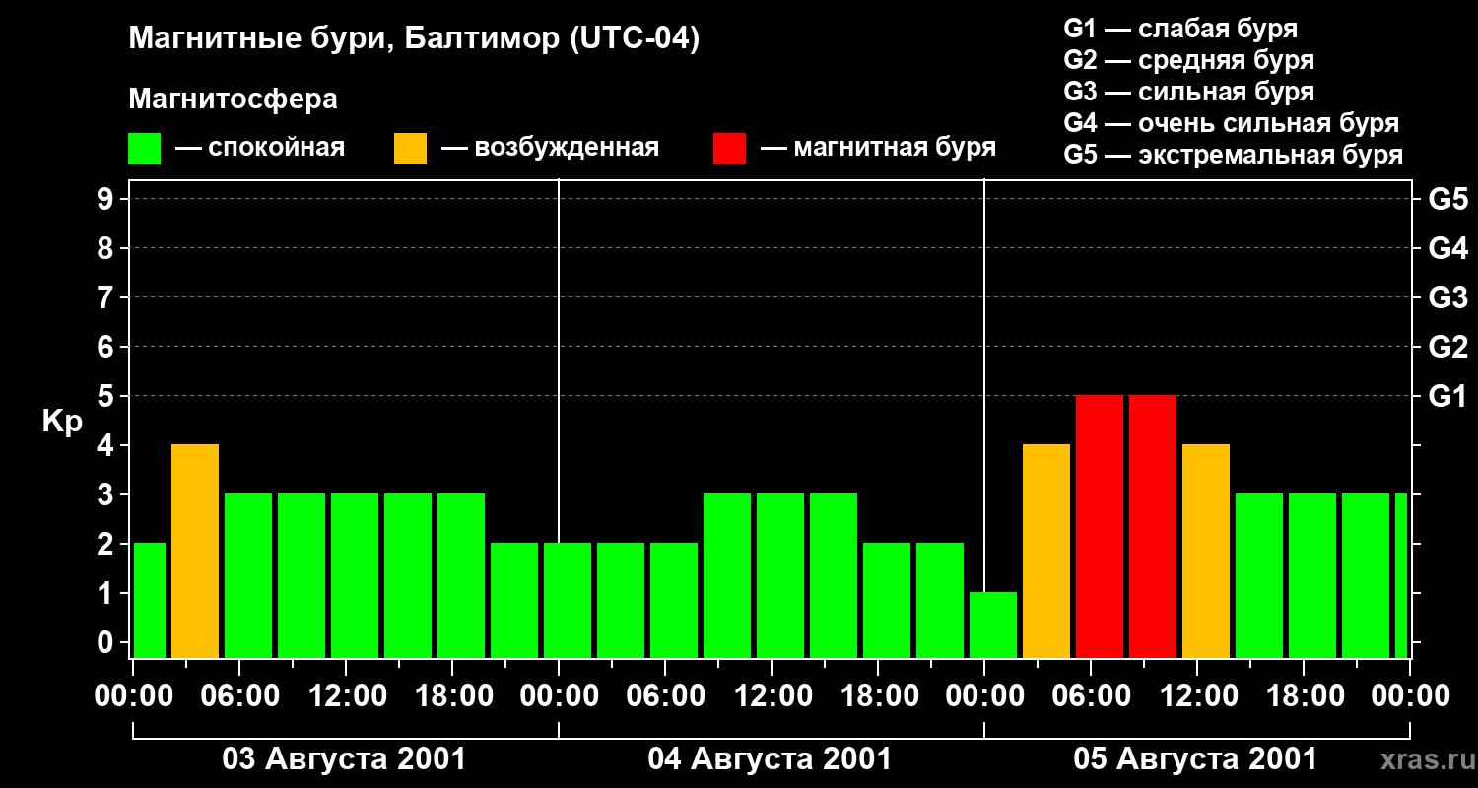Click the '— магнитная буря' legend label
This screenshot has height=788, width=1478.
coord(878,148)
